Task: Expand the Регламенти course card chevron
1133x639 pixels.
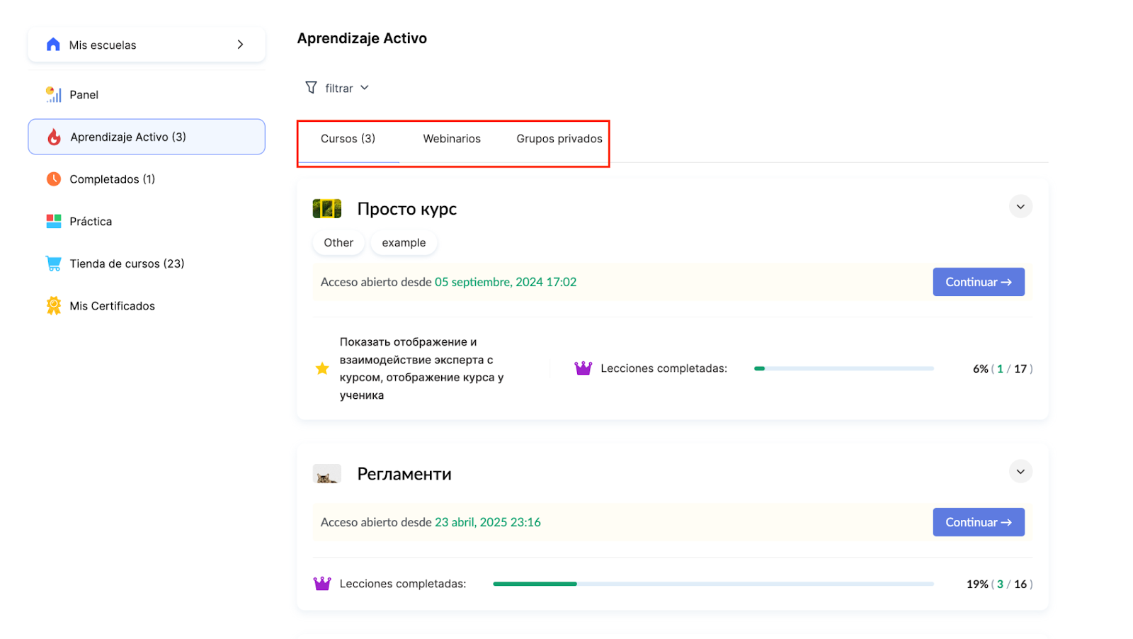Action: click(x=1020, y=472)
